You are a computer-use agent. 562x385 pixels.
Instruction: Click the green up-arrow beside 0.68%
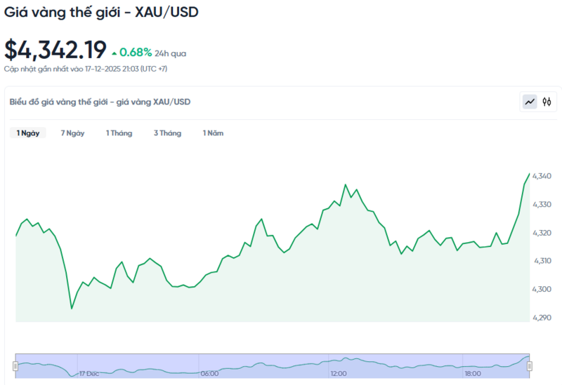114,53
